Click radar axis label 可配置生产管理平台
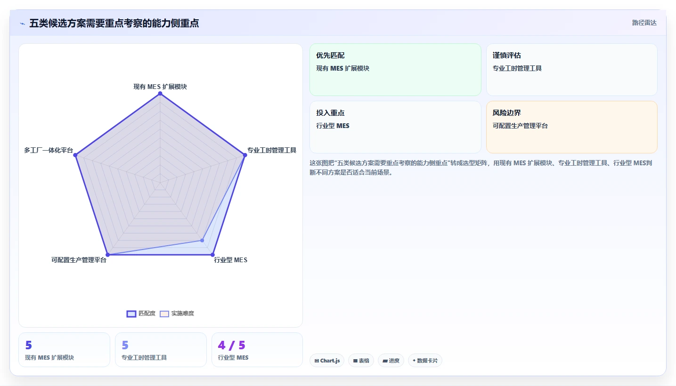 (x=79, y=260)
